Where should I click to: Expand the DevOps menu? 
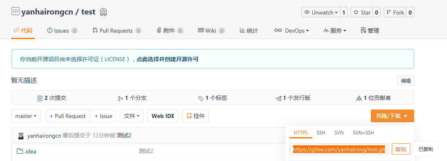pos(291,31)
